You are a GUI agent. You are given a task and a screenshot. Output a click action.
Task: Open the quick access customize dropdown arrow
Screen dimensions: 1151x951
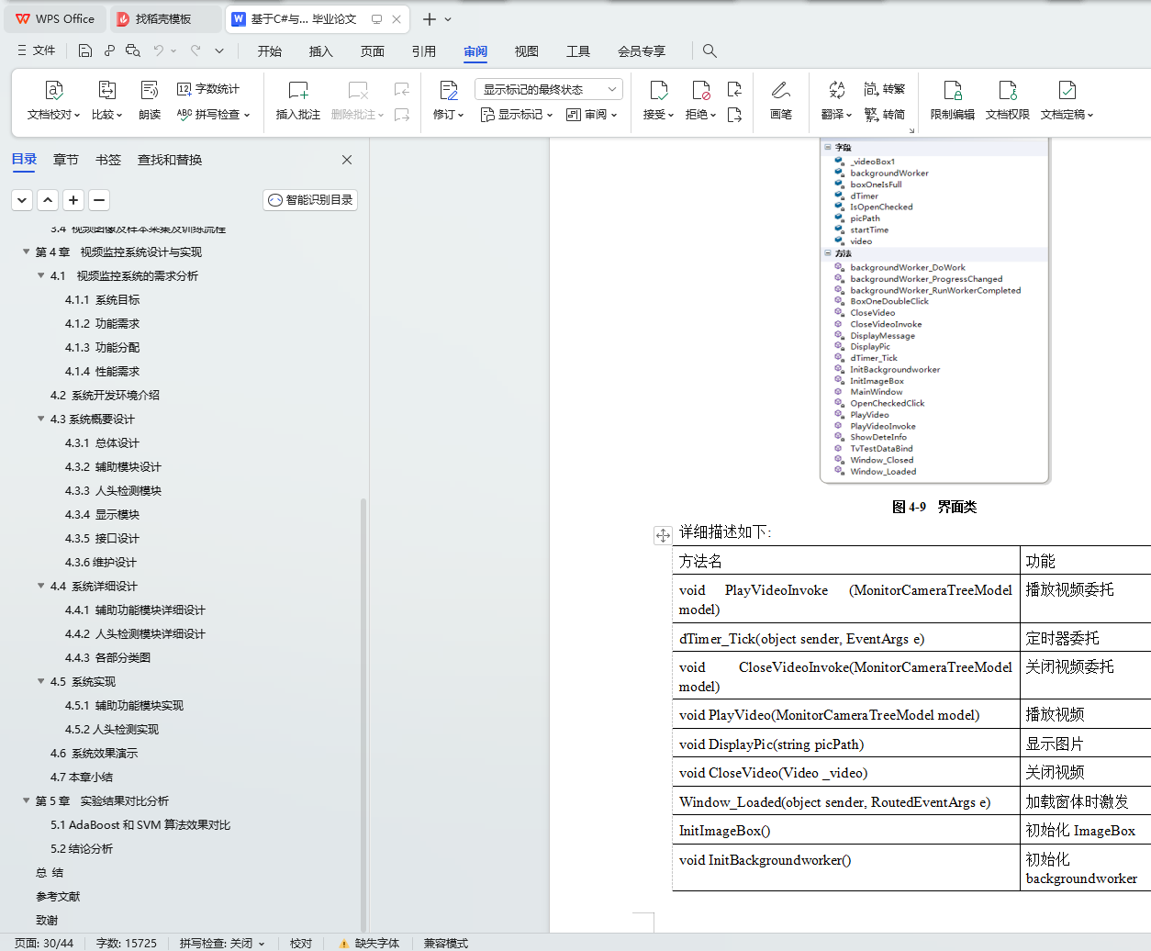click(x=219, y=50)
